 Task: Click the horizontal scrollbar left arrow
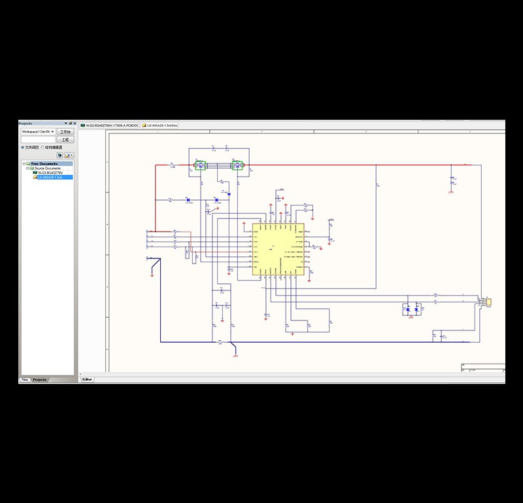point(80,375)
